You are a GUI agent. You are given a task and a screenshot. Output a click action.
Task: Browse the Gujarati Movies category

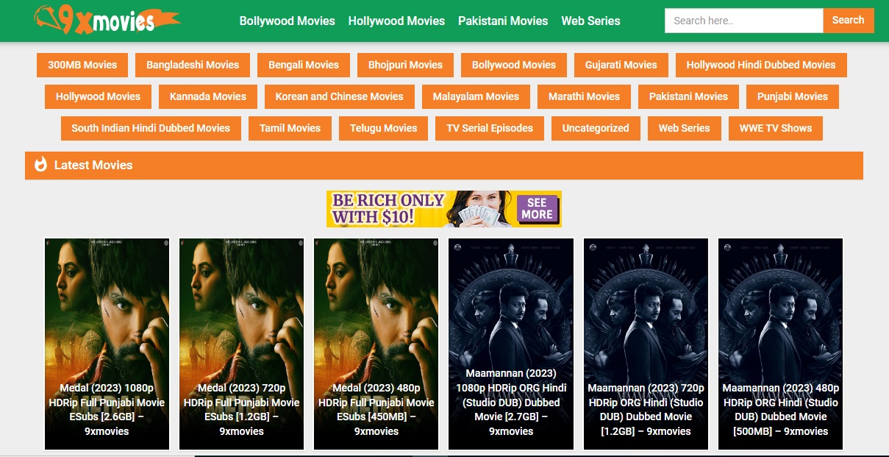point(621,65)
